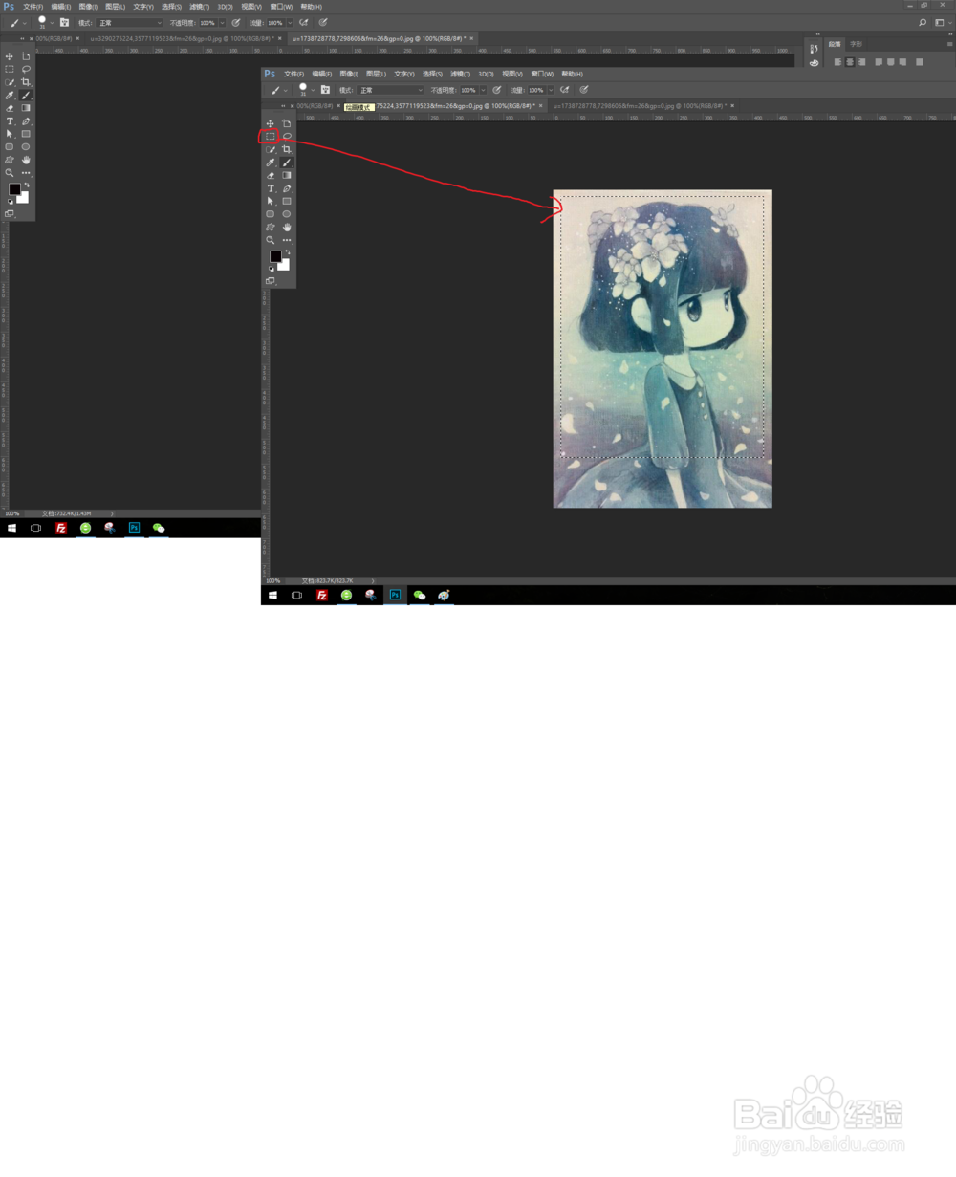
Task: Select Zoom tool in back Photoshop window
Action: (x=10, y=173)
